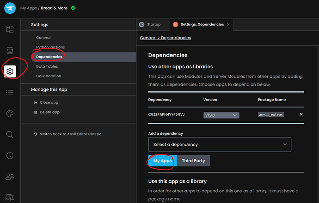The height and width of the screenshot is (203, 319).
Task: Click the Anvil logo icon
Action: click(x=10, y=8)
